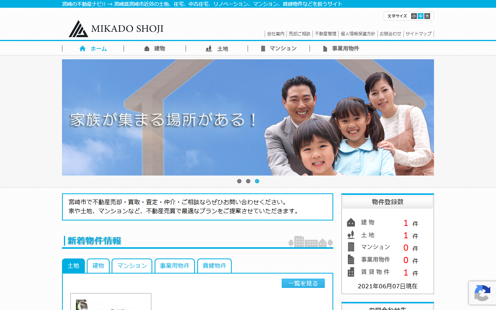Go to first slide using slider dot
Screen dimensions: 496x310
coord(239,181)
